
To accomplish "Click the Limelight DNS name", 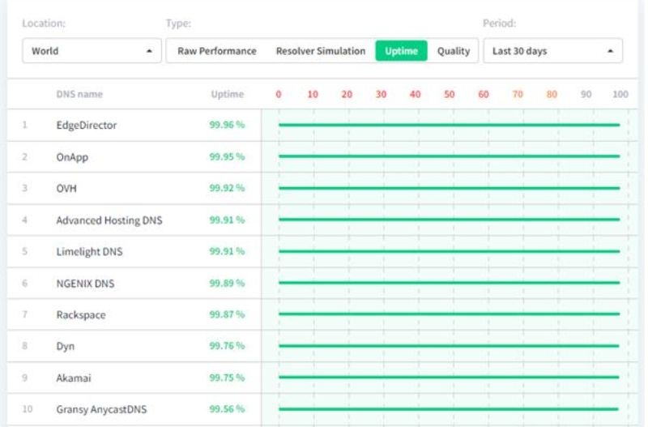I will click(89, 251).
